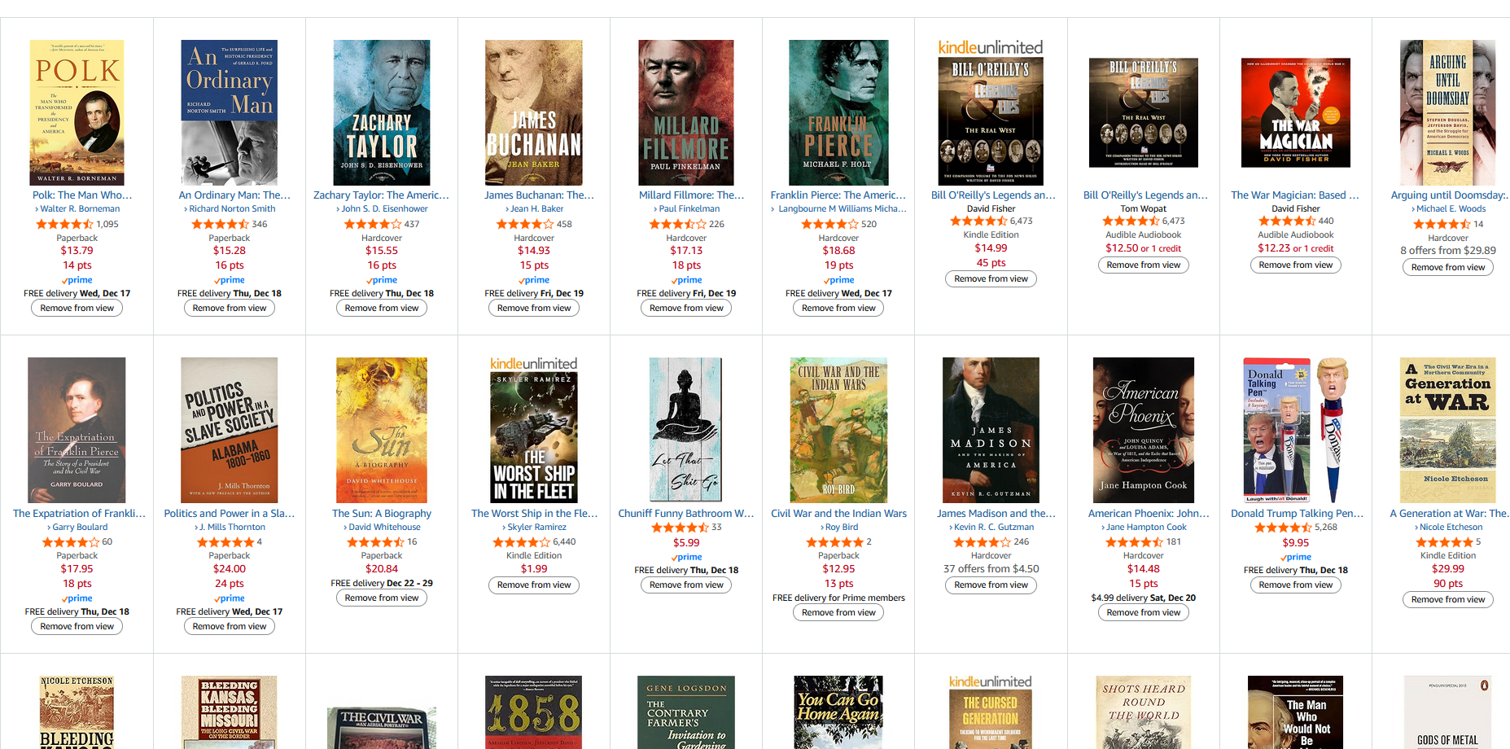Open Franklin Pierce book cover thumbnail
Screen dimensions: 1510x749
[838, 112]
